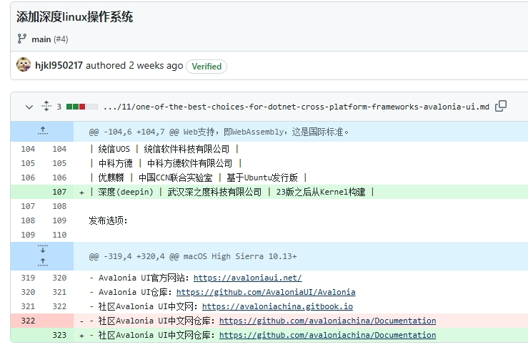The height and width of the screenshot is (360, 528).
Task: Open avaloniachina.gitbook.io link
Action: click(x=277, y=306)
